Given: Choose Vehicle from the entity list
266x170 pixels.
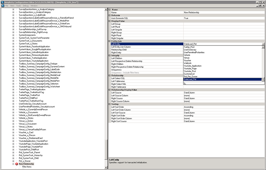Looking at the screenshot, I should click(222, 55).
